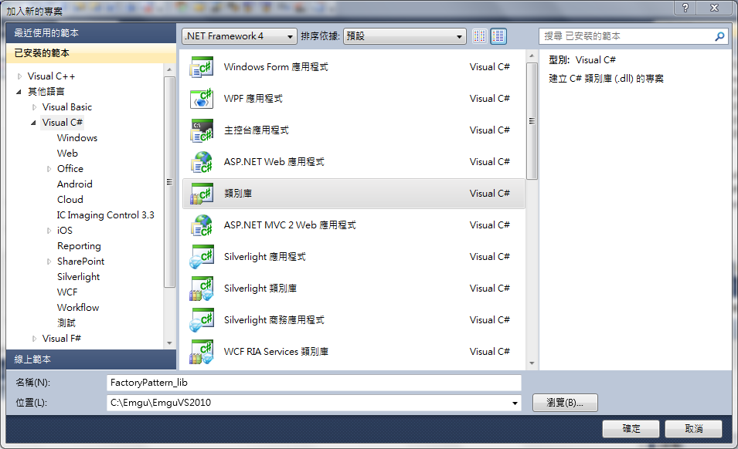This screenshot has height=449, width=738.
Task: Expand the Visual C++ tree node
Action: [x=19, y=76]
